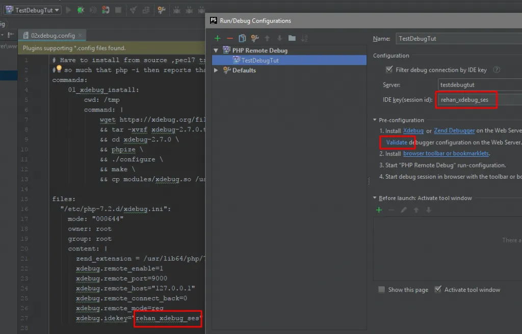Image resolution: width=522 pixels, height=334 pixels.
Task: Click the green Debug bug icon
Action: (x=81, y=10)
